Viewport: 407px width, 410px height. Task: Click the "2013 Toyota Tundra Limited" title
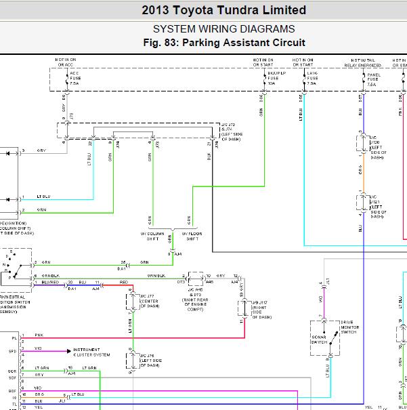click(x=223, y=10)
